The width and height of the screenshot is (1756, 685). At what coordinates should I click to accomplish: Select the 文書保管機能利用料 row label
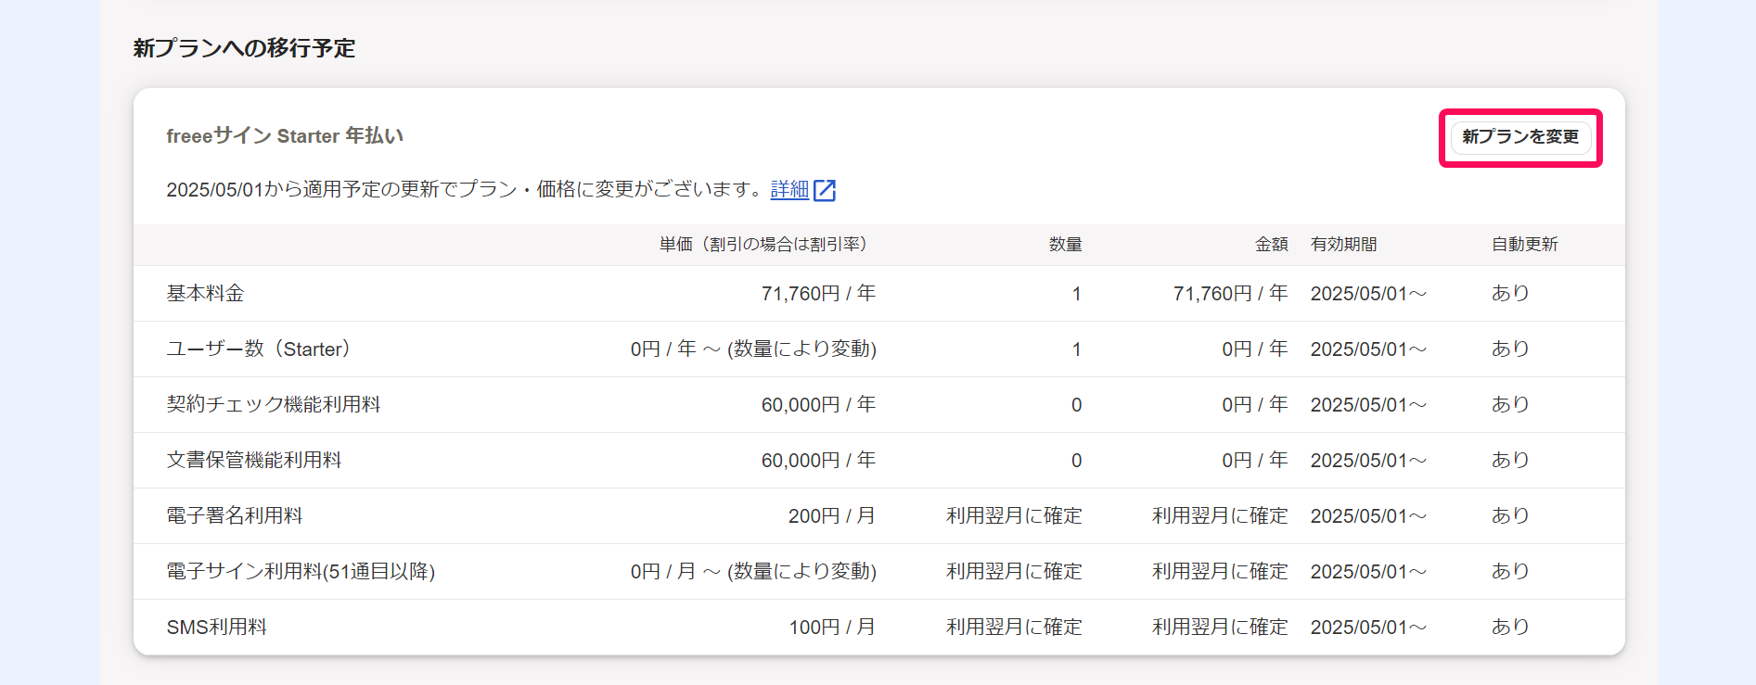tap(254, 461)
